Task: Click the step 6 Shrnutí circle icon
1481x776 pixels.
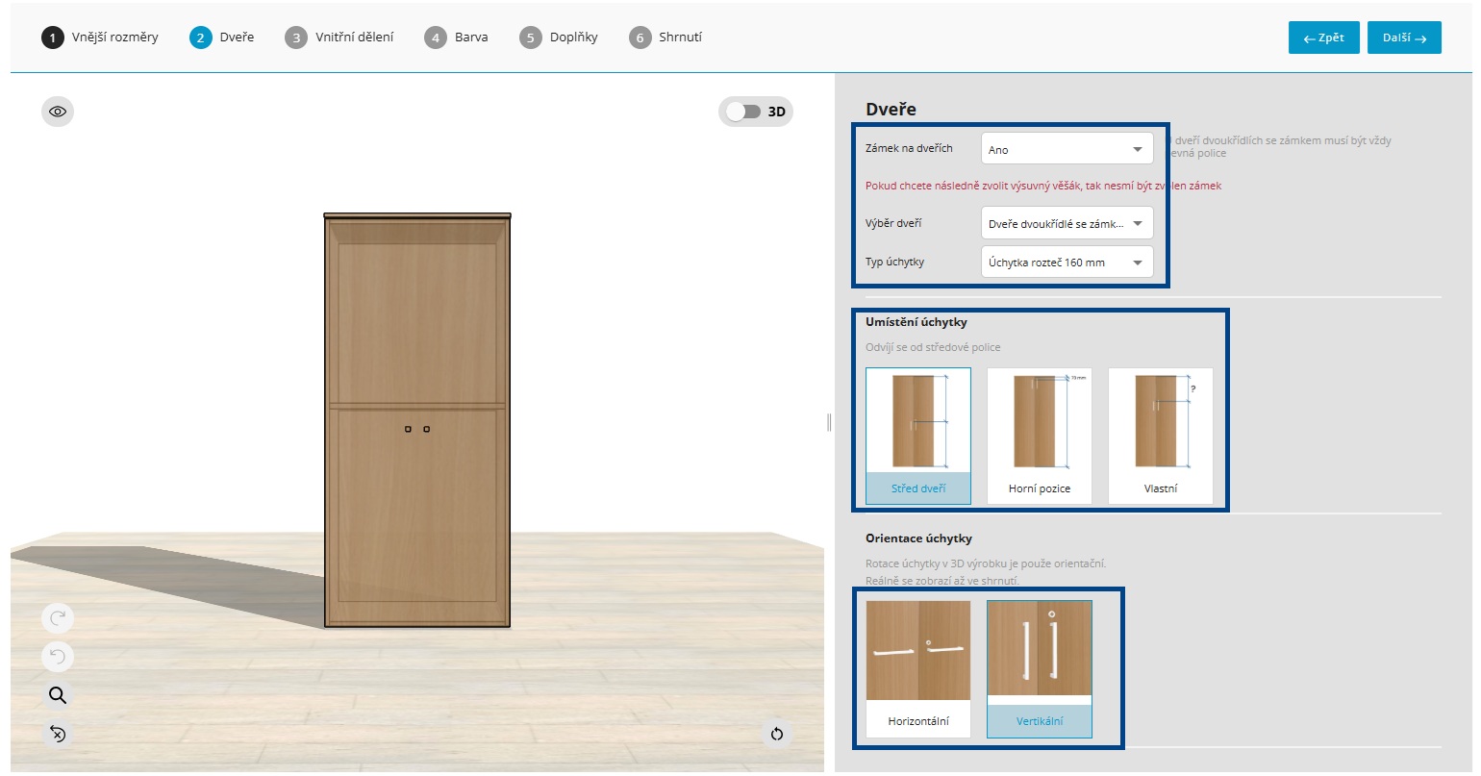Action: coord(640,38)
